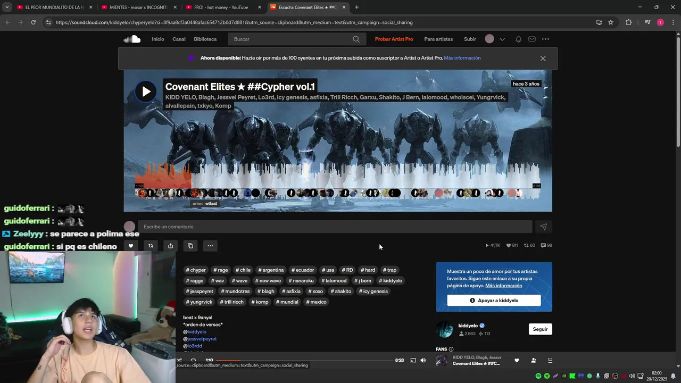
Task: Toggle shuffle in the player bar
Action: 179,360
